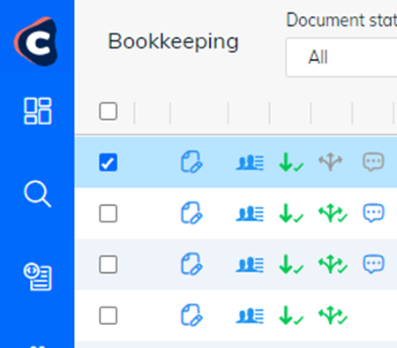Click edit document icon in fourth row
Image resolution: width=397 pixels, height=348 pixels.
click(191, 315)
